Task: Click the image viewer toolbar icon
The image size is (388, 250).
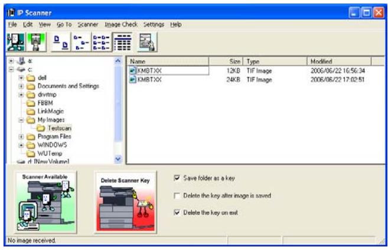Action: pyautogui.click(x=147, y=42)
